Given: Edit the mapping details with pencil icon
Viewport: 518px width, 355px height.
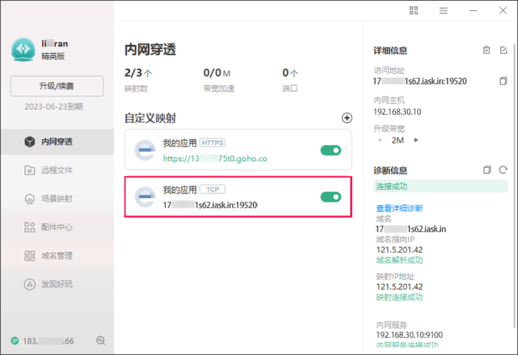Looking at the screenshot, I should 503,50.
